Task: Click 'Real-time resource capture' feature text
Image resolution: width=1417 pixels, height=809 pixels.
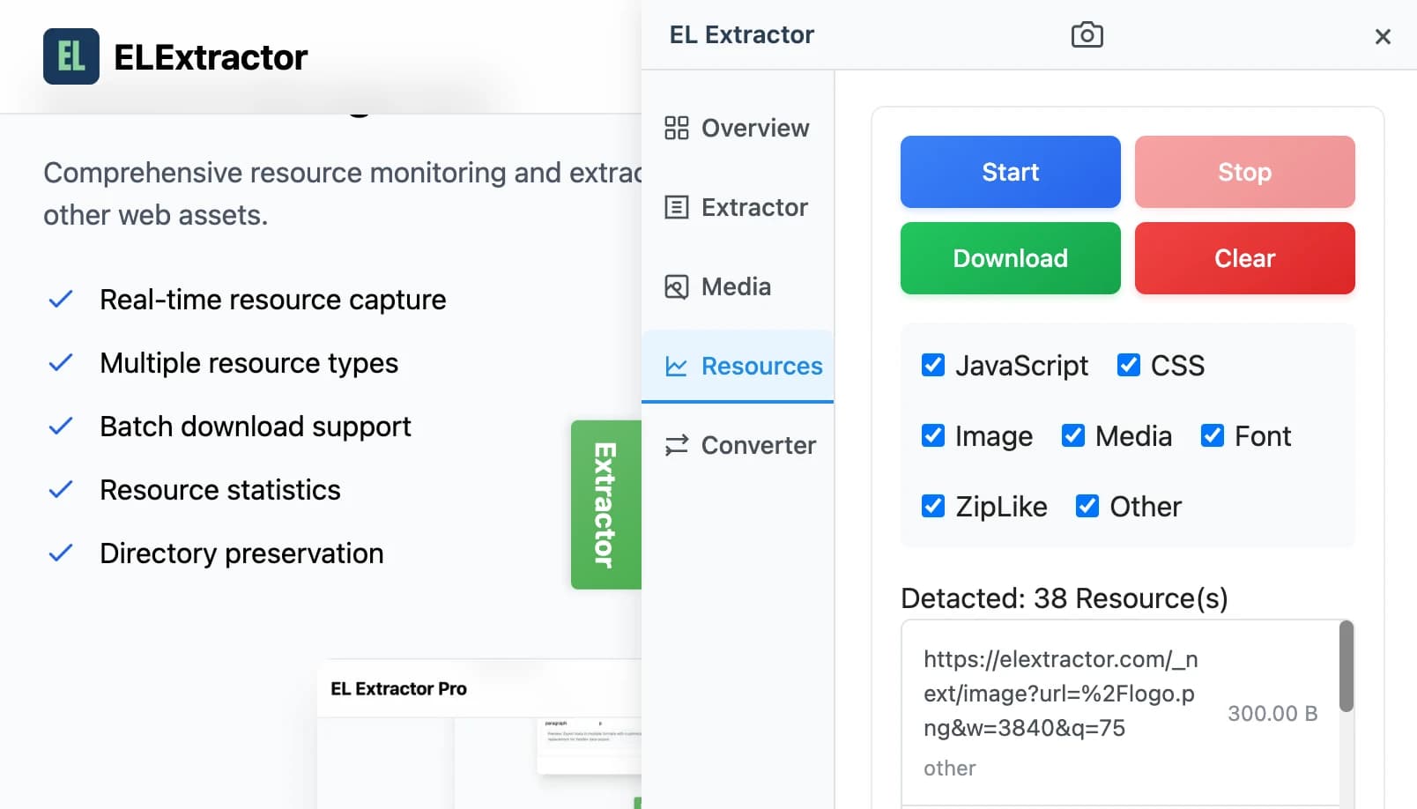Action: pyautogui.click(x=273, y=300)
